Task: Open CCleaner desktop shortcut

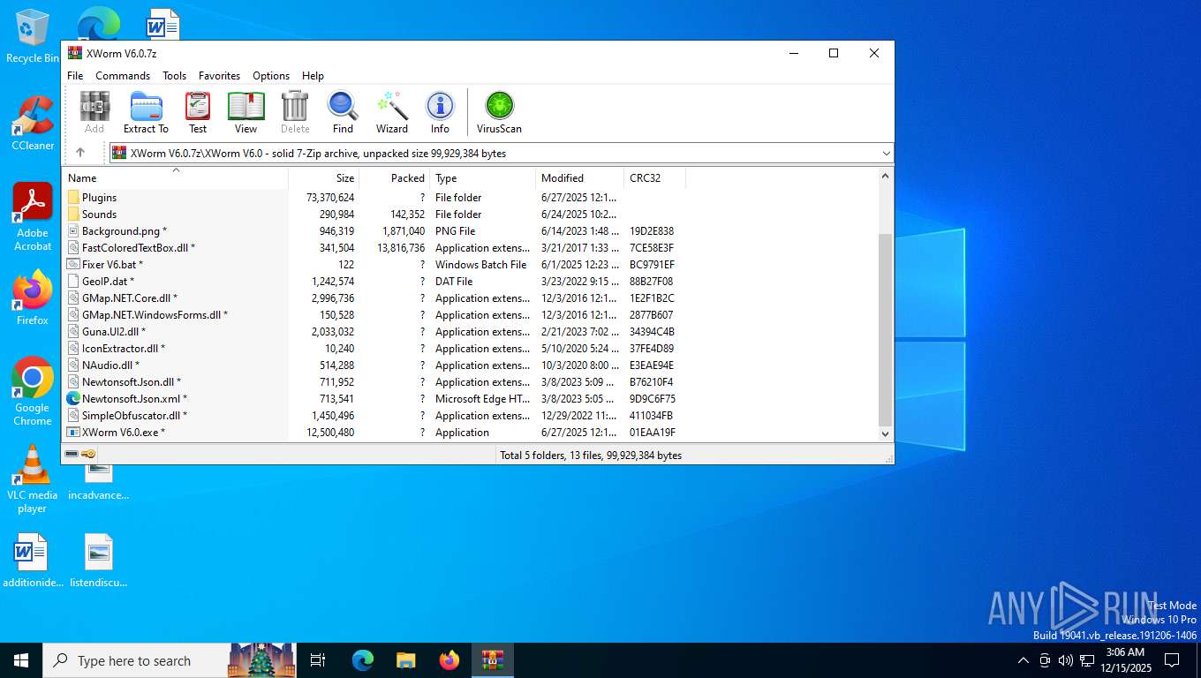Action: click(x=33, y=124)
